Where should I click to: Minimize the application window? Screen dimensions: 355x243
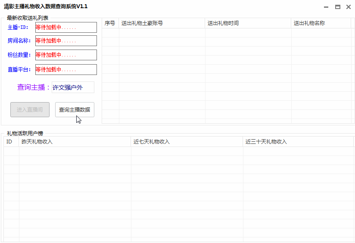[326, 7]
